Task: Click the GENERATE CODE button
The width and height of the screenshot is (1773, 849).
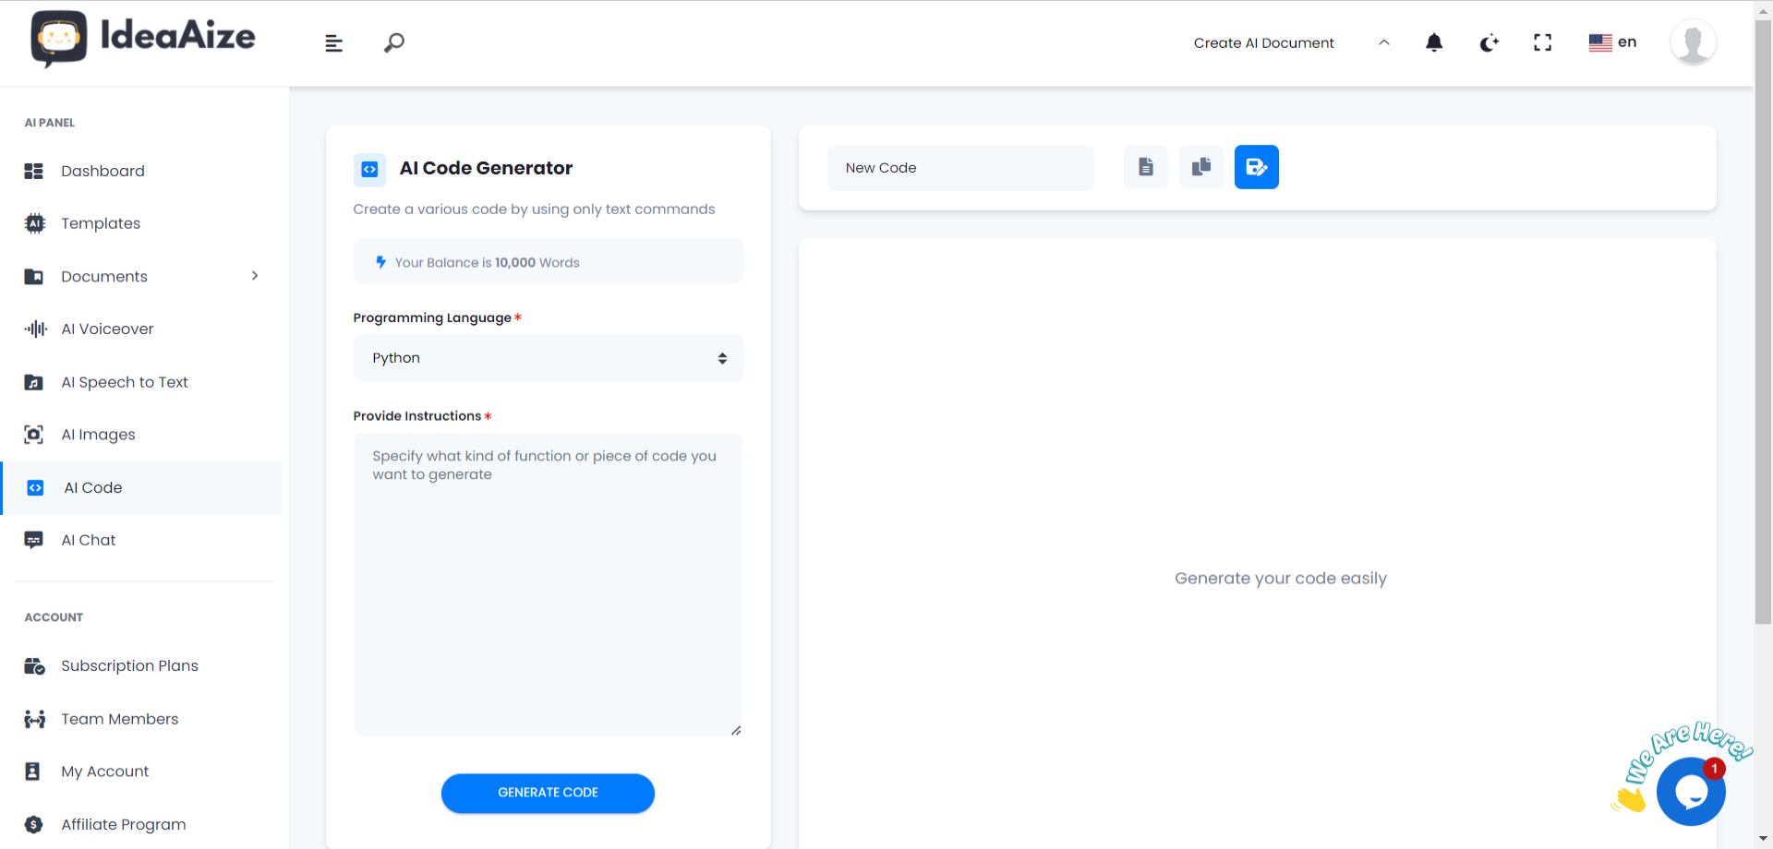Action: coord(548,792)
